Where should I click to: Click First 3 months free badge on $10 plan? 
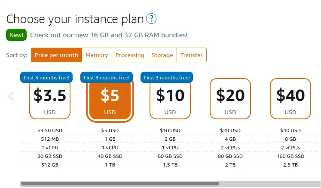click(167, 78)
